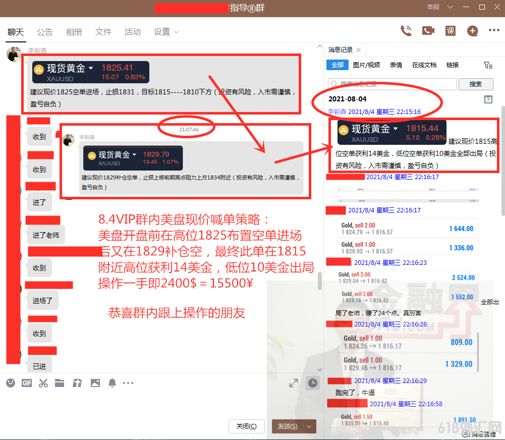Open the 课 classroom icon
The image size is (505, 440).
(x=451, y=31)
